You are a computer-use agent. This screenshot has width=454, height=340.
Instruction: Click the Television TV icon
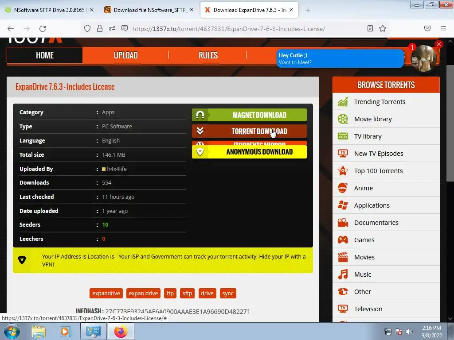click(343, 309)
